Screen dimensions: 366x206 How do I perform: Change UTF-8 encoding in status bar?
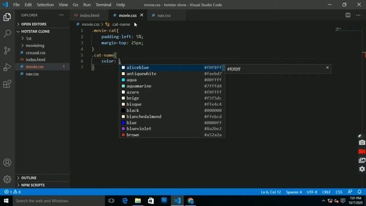(312, 192)
